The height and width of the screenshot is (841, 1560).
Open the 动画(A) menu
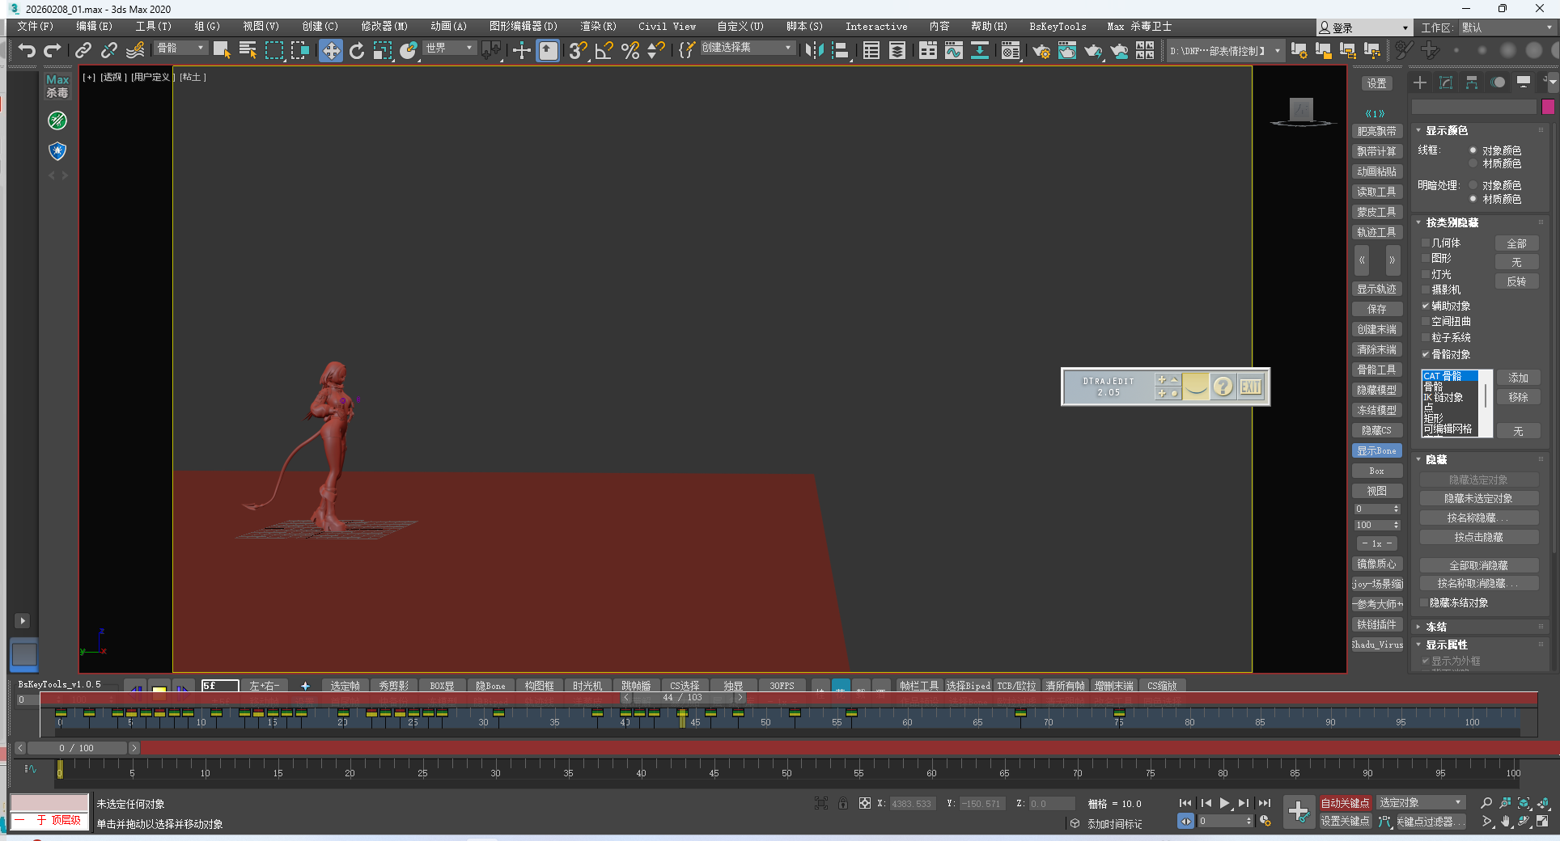pos(448,27)
